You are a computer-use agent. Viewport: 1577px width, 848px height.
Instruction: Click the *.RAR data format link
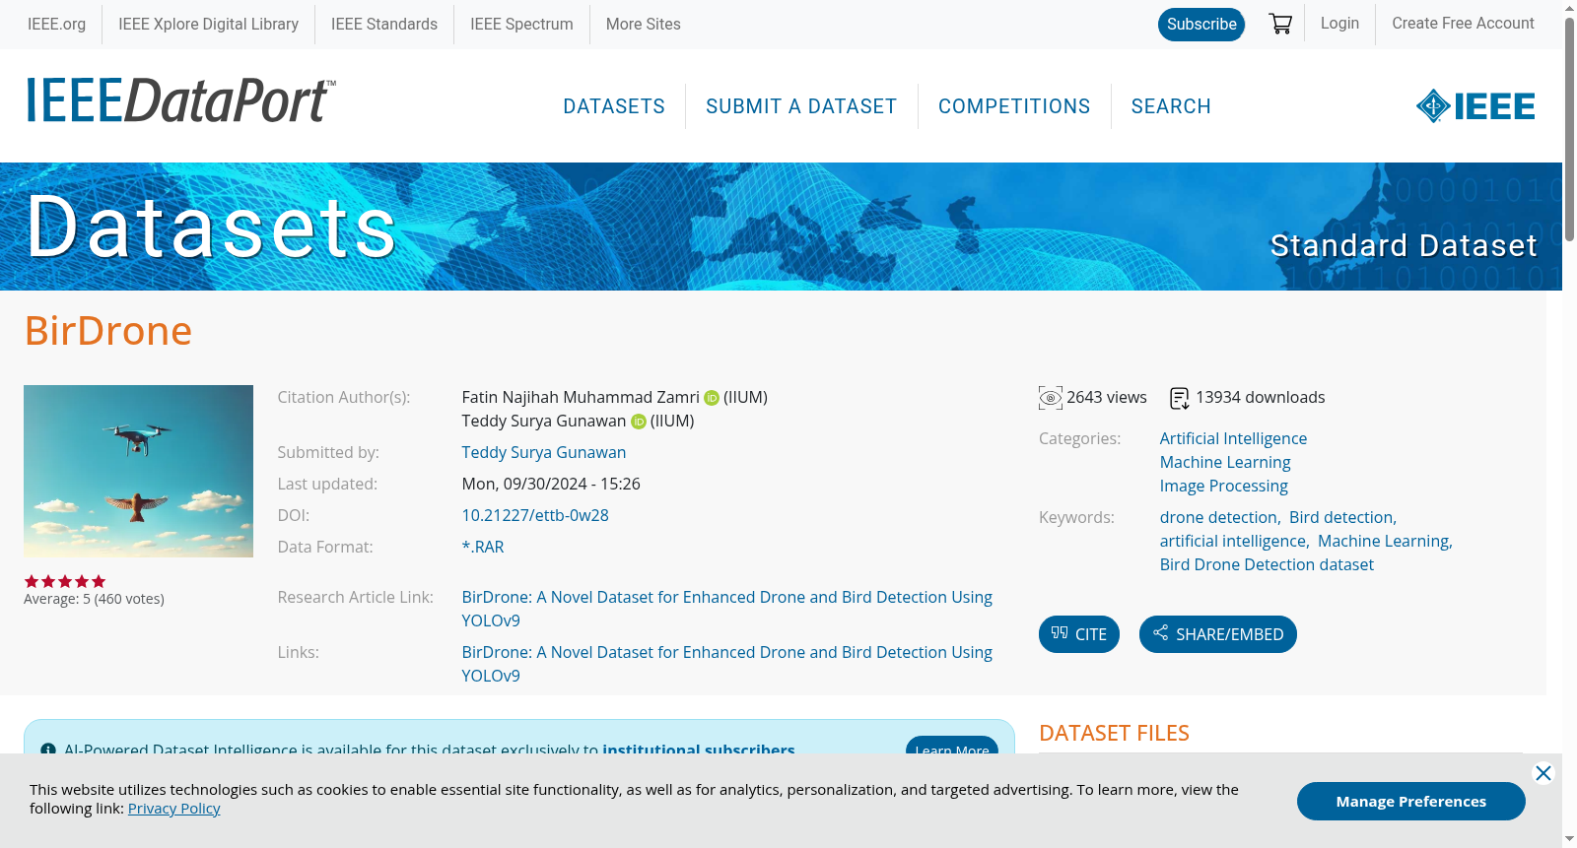tap(483, 547)
